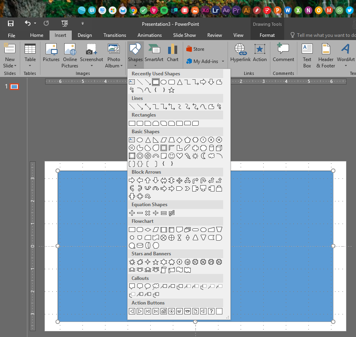The height and width of the screenshot is (337, 356).
Task: Open Spotify from the taskbar icons
Action: click(164, 10)
